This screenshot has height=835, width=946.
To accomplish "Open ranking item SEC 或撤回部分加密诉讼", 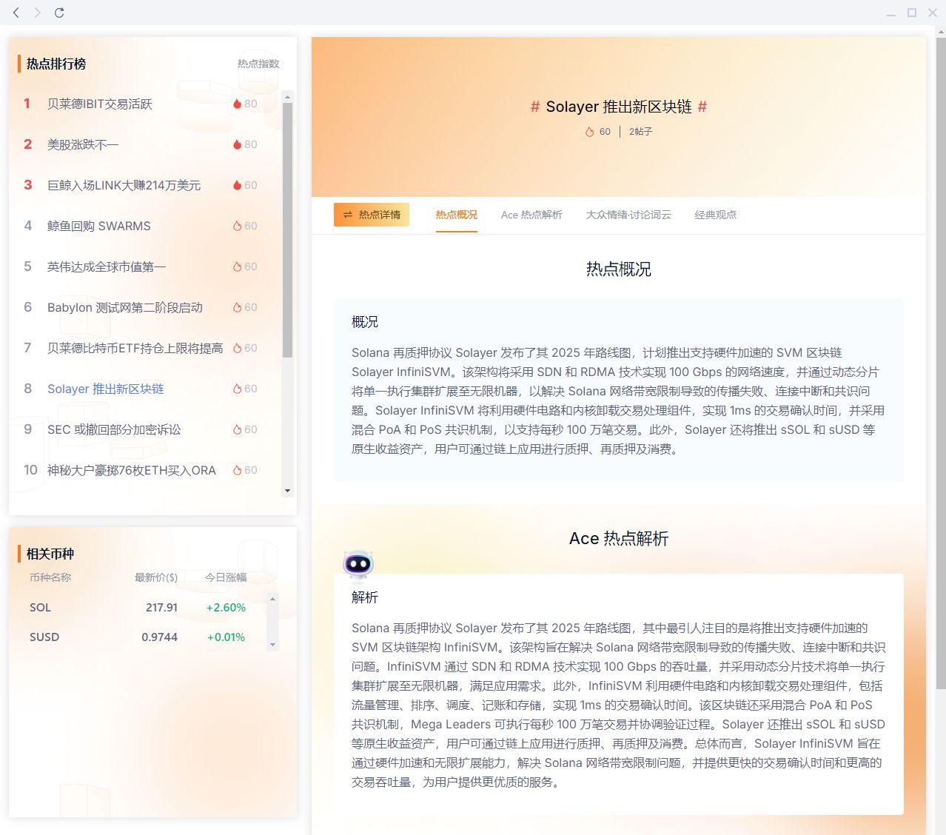I will 114,429.
